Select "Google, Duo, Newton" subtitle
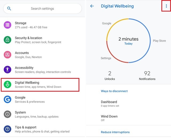Viewport: 171px width, 138px height. 28,57
